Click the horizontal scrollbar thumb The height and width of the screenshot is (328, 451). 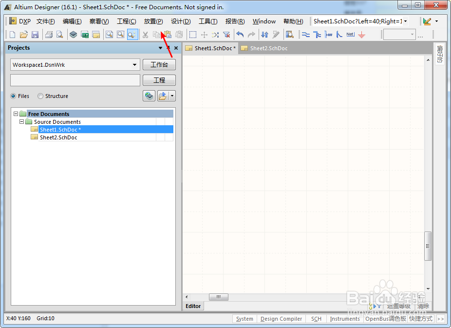[x=219, y=297]
